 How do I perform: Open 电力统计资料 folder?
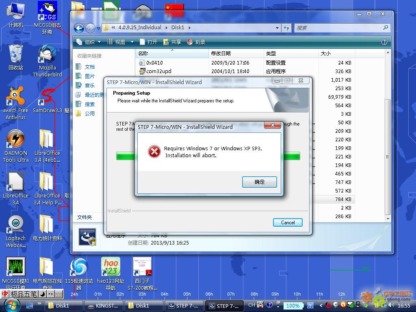(47, 228)
